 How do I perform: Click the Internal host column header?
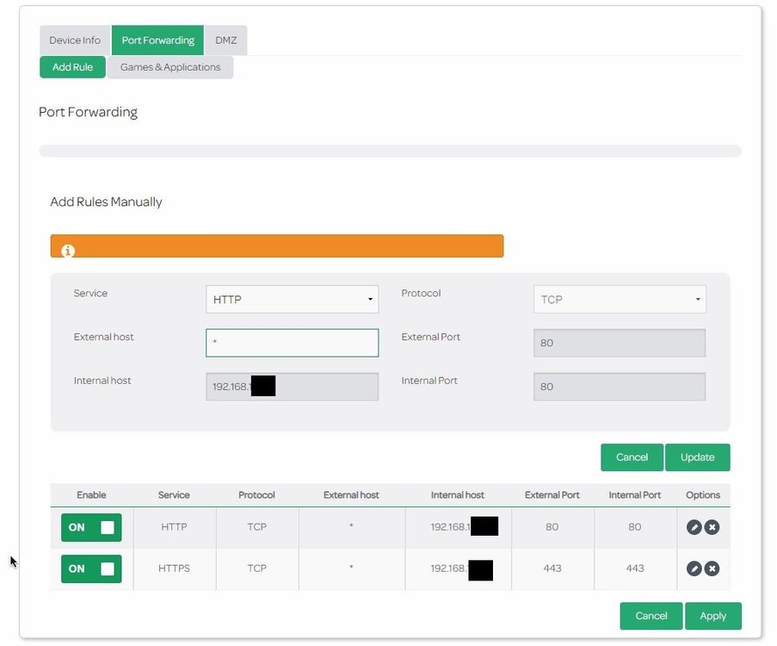coord(458,494)
